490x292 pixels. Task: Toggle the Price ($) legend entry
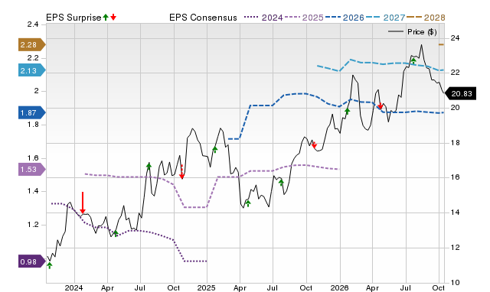pos(413,32)
